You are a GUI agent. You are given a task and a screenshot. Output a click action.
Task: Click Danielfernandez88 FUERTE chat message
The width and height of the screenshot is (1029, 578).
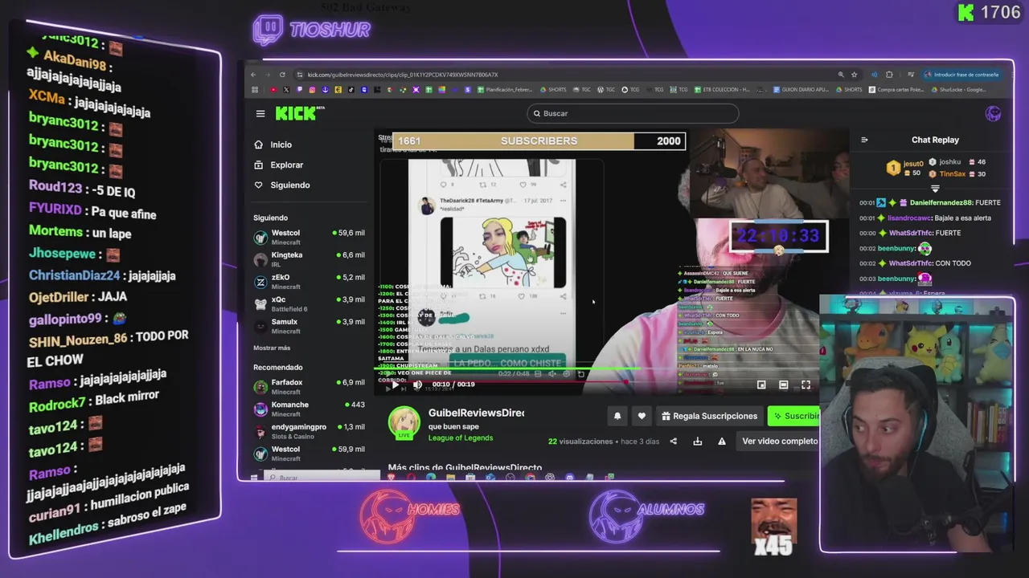pyautogui.click(x=930, y=203)
